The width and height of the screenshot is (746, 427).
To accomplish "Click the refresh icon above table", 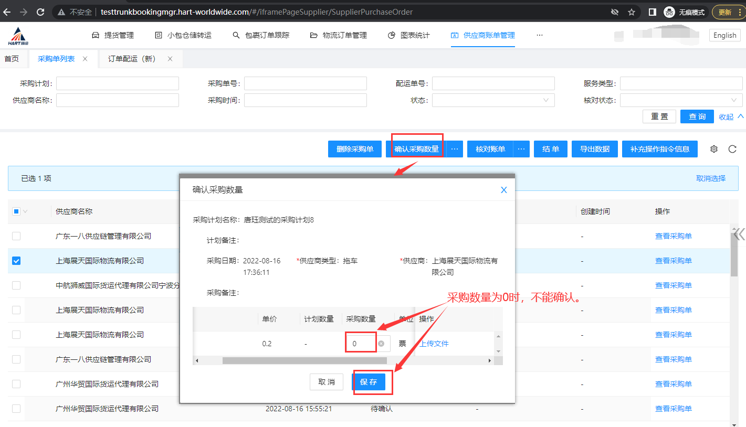I will (x=732, y=149).
